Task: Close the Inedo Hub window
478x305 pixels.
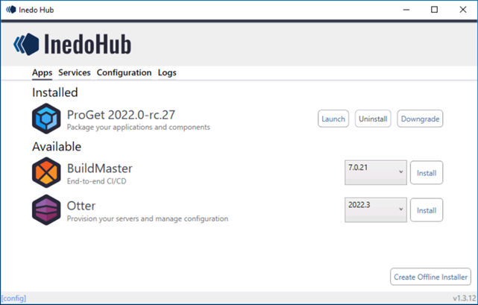Action: pyautogui.click(x=463, y=10)
